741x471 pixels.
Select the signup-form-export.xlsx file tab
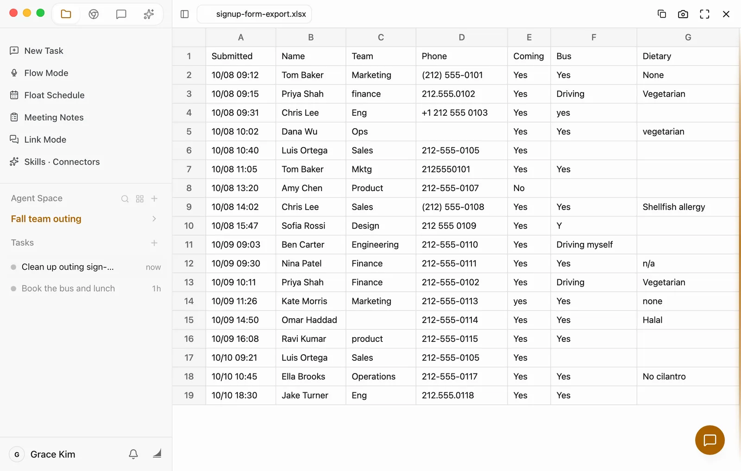[254, 14]
